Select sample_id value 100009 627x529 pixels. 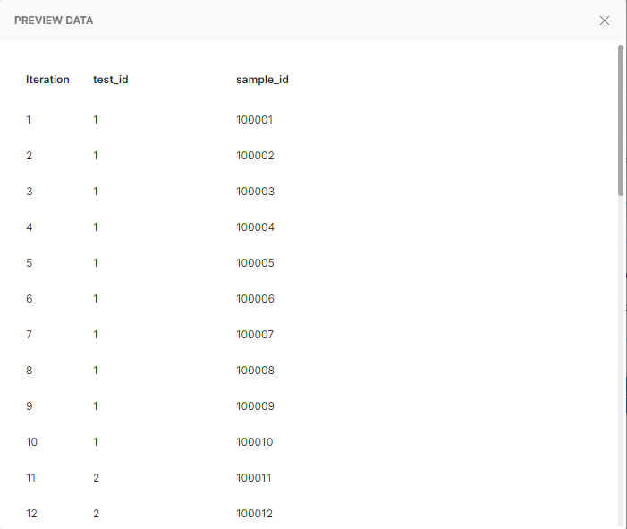[255, 406]
